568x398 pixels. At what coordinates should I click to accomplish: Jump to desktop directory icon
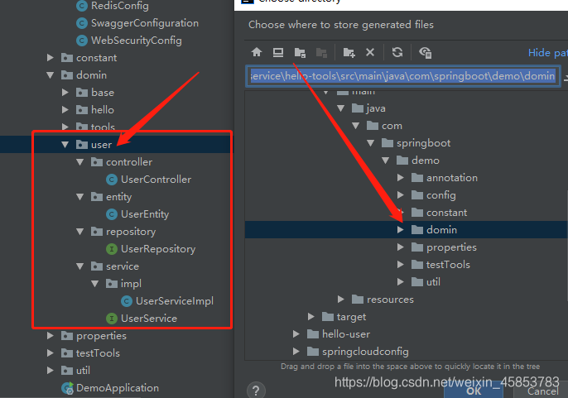(x=278, y=52)
